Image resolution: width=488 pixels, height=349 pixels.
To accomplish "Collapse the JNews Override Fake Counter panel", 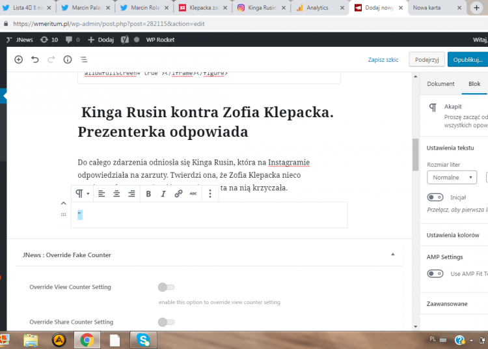I will (x=392, y=255).
